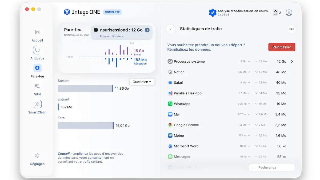Click the macOS yellow minimize window button
This screenshot has width=320, height=180.
[x=33, y=9]
